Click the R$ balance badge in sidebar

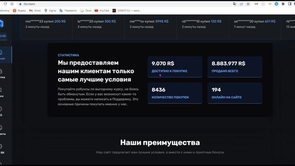(x=3, y=36)
